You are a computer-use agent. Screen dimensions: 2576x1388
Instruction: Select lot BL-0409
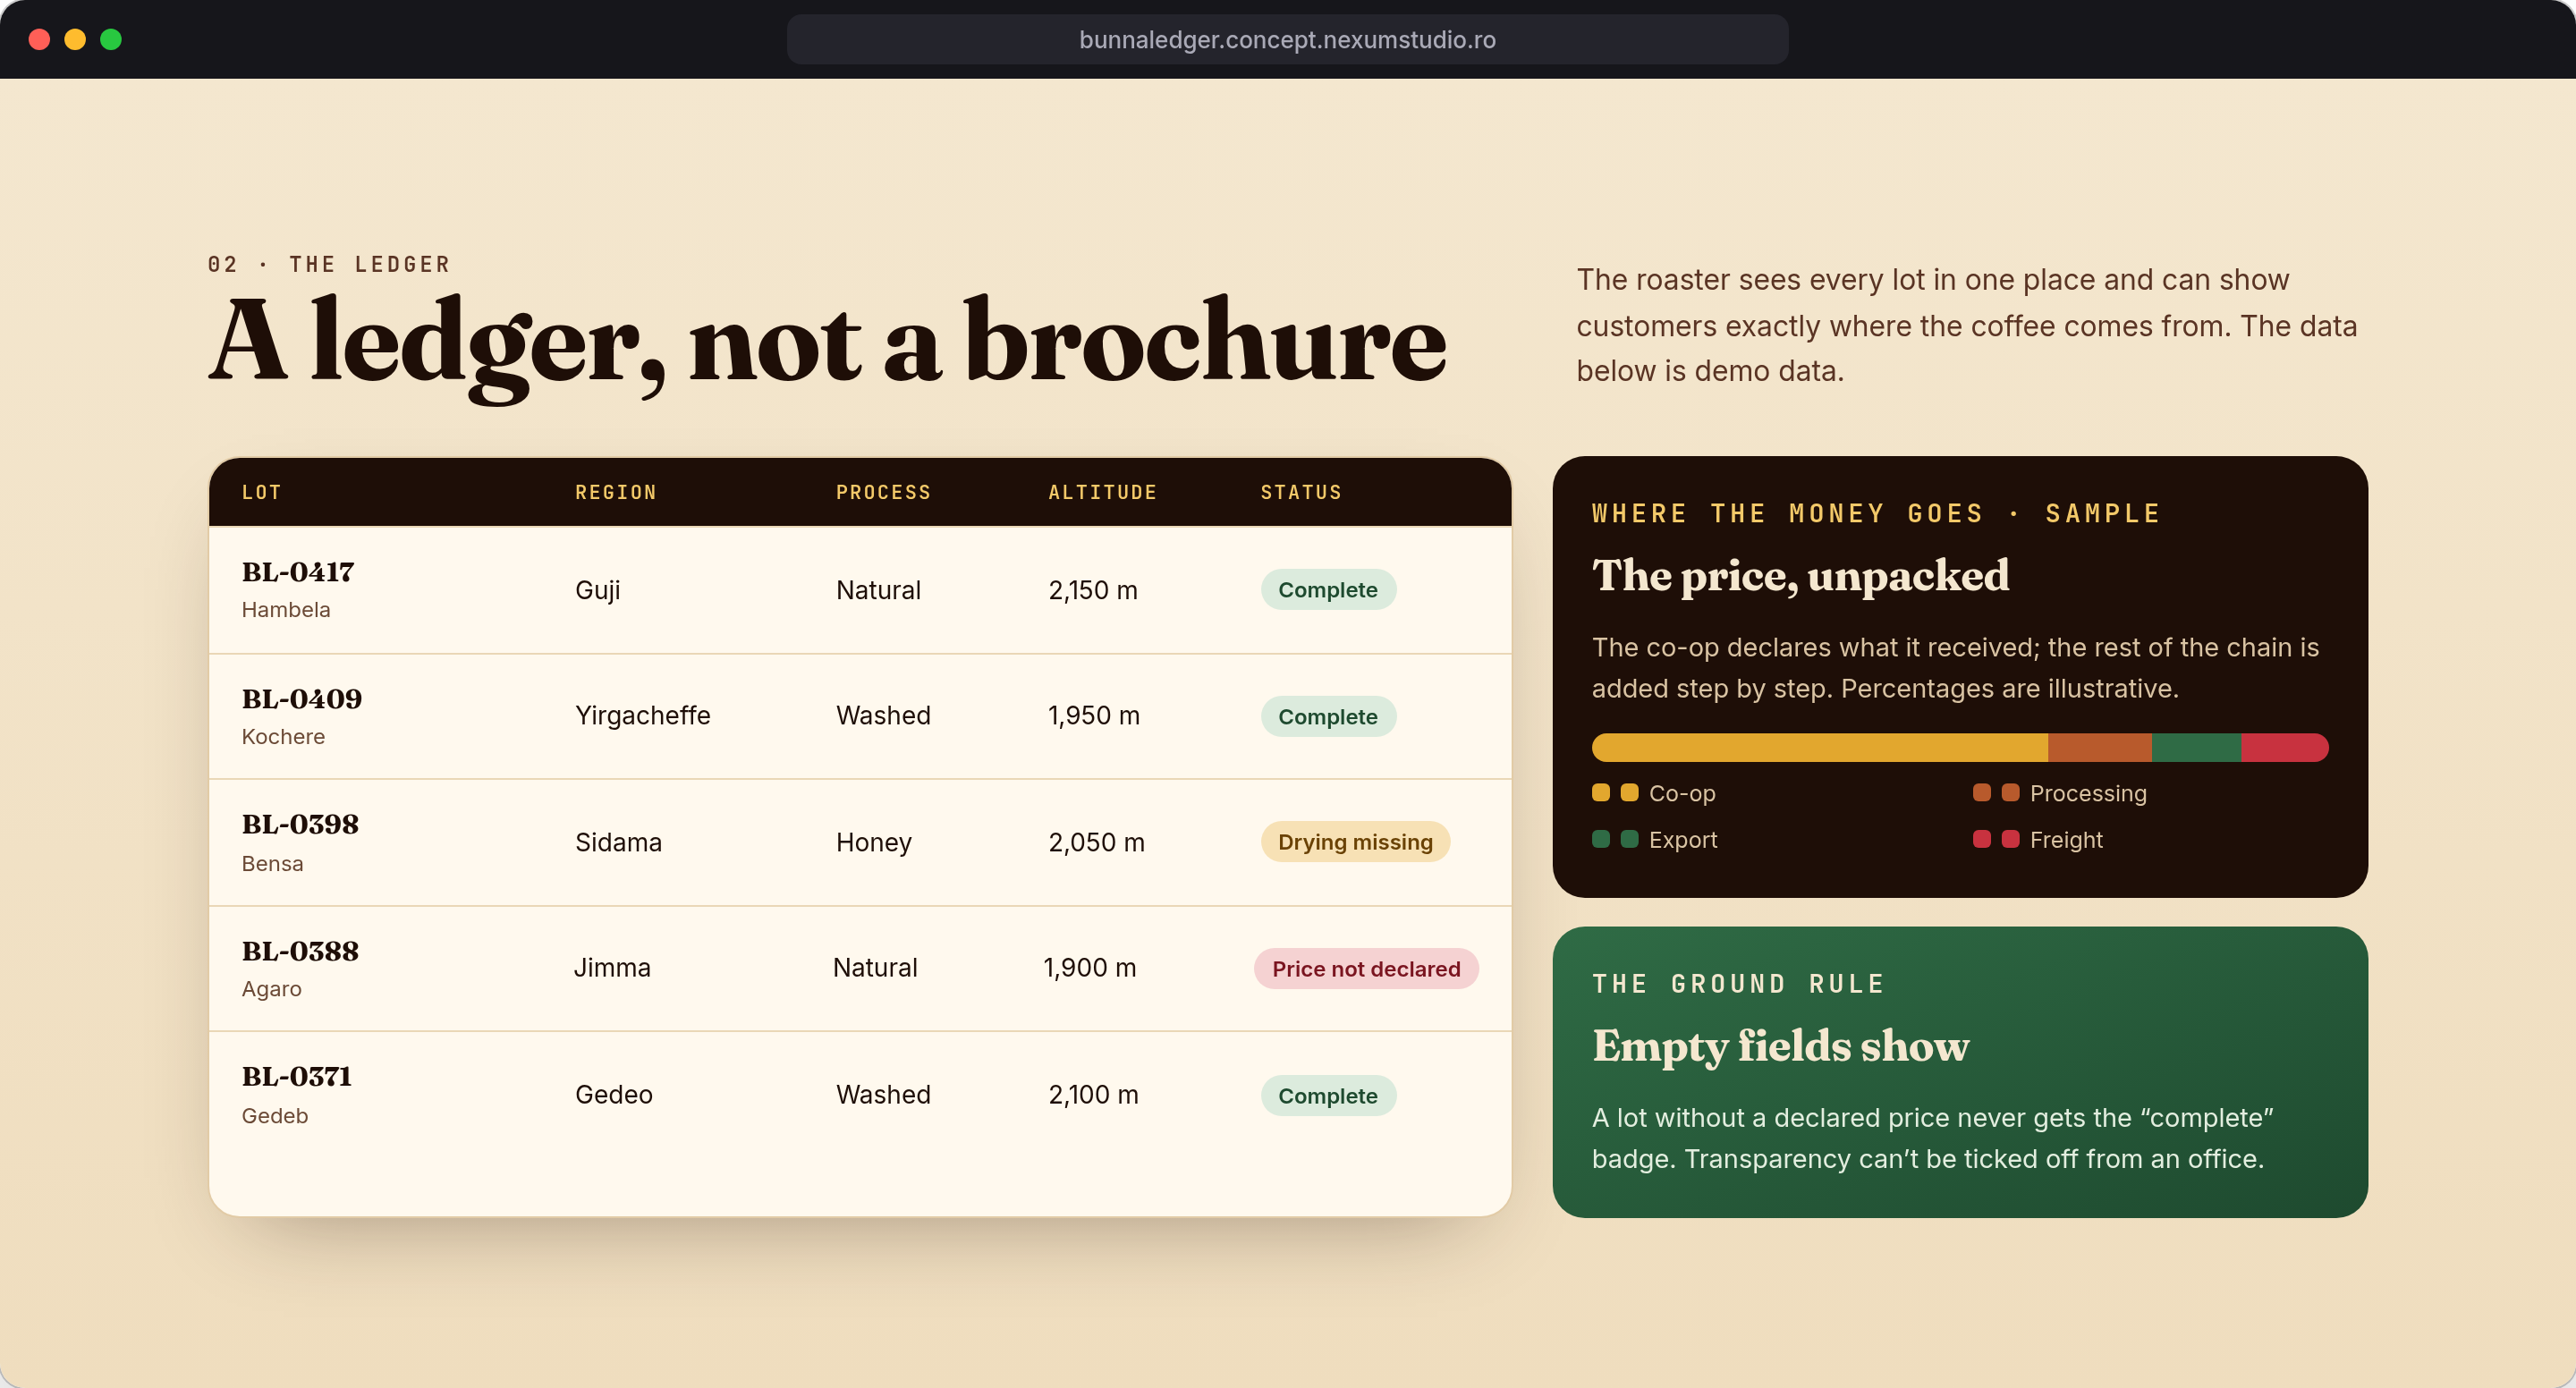coord(301,699)
